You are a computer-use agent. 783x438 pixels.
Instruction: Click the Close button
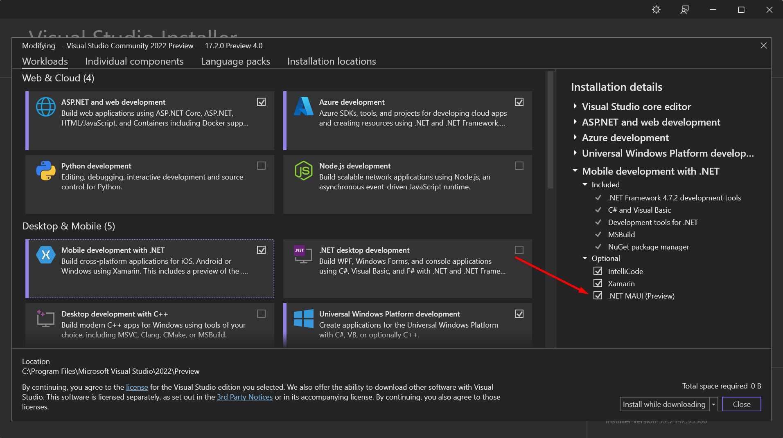741,404
